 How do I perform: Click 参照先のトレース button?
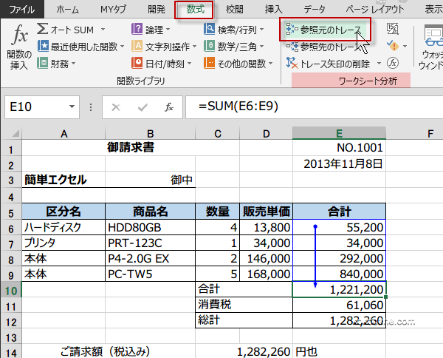point(325,47)
